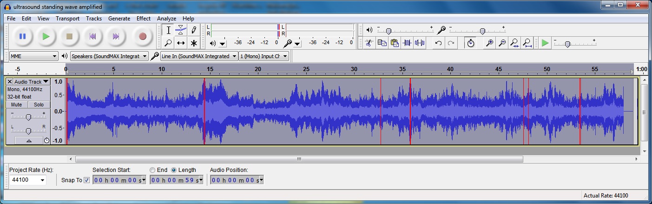Image resolution: width=652 pixels, height=204 pixels.
Task: Choose the Zoom magnifier tool
Action: pos(168,43)
